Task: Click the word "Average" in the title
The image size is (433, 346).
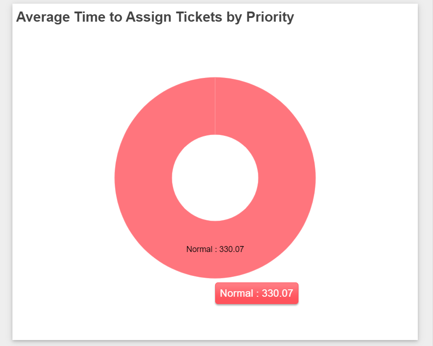Action: tap(42, 17)
